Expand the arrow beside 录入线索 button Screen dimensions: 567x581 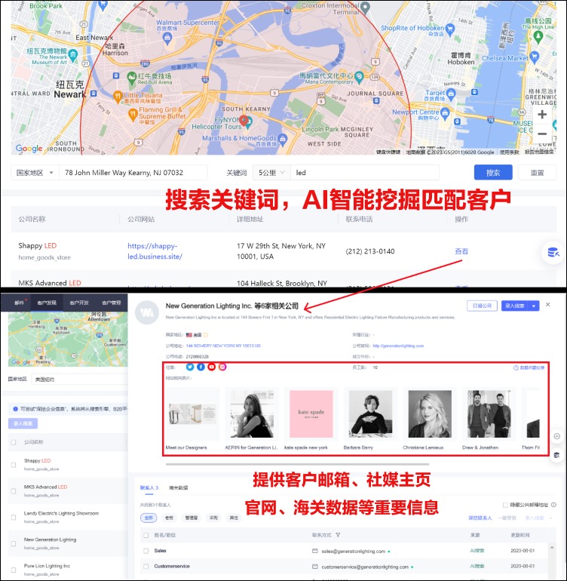pyautogui.click(x=534, y=306)
